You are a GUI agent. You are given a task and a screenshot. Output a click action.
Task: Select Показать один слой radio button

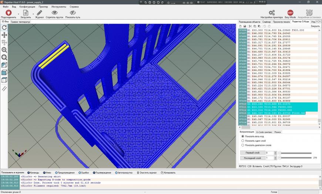tap(243, 141)
